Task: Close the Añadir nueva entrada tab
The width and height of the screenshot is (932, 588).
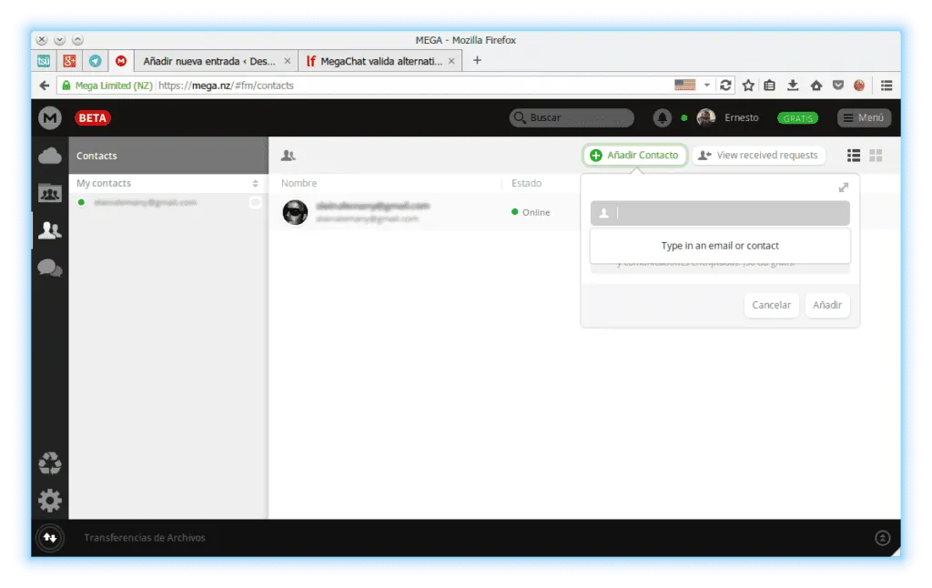Action: tap(287, 61)
